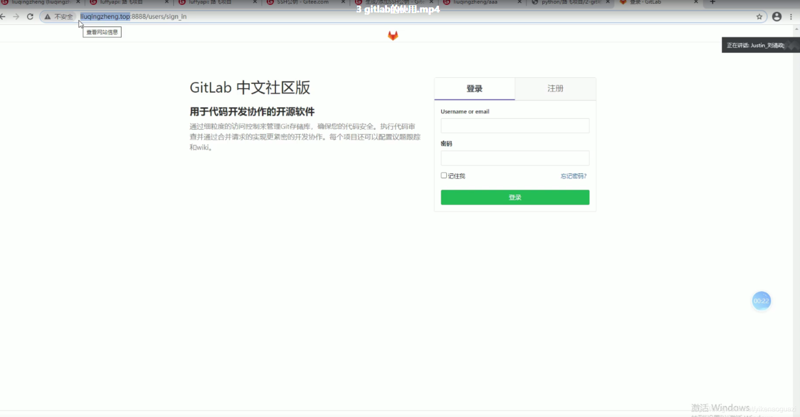This screenshot has width=800, height=417.
Task: Click the not-secure warning triangle icon
Action: coord(48,17)
